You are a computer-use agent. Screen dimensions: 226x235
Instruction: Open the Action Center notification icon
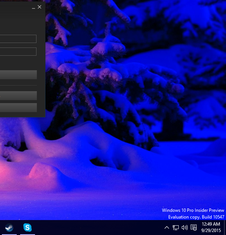(194, 227)
